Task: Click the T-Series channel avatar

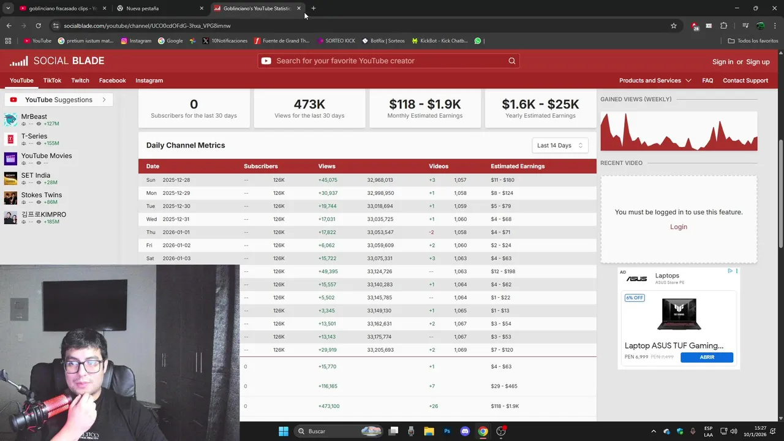Action: click(x=10, y=139)
